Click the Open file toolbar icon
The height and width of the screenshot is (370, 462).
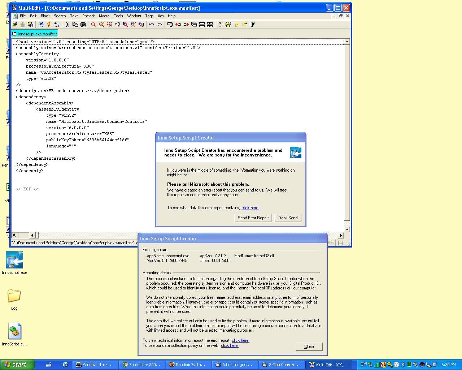pos(15,24)
